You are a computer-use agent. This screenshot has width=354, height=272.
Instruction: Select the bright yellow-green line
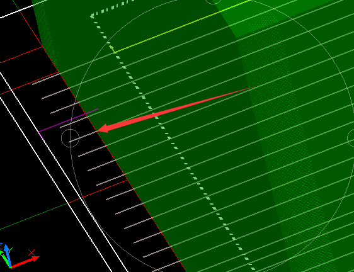181,26
